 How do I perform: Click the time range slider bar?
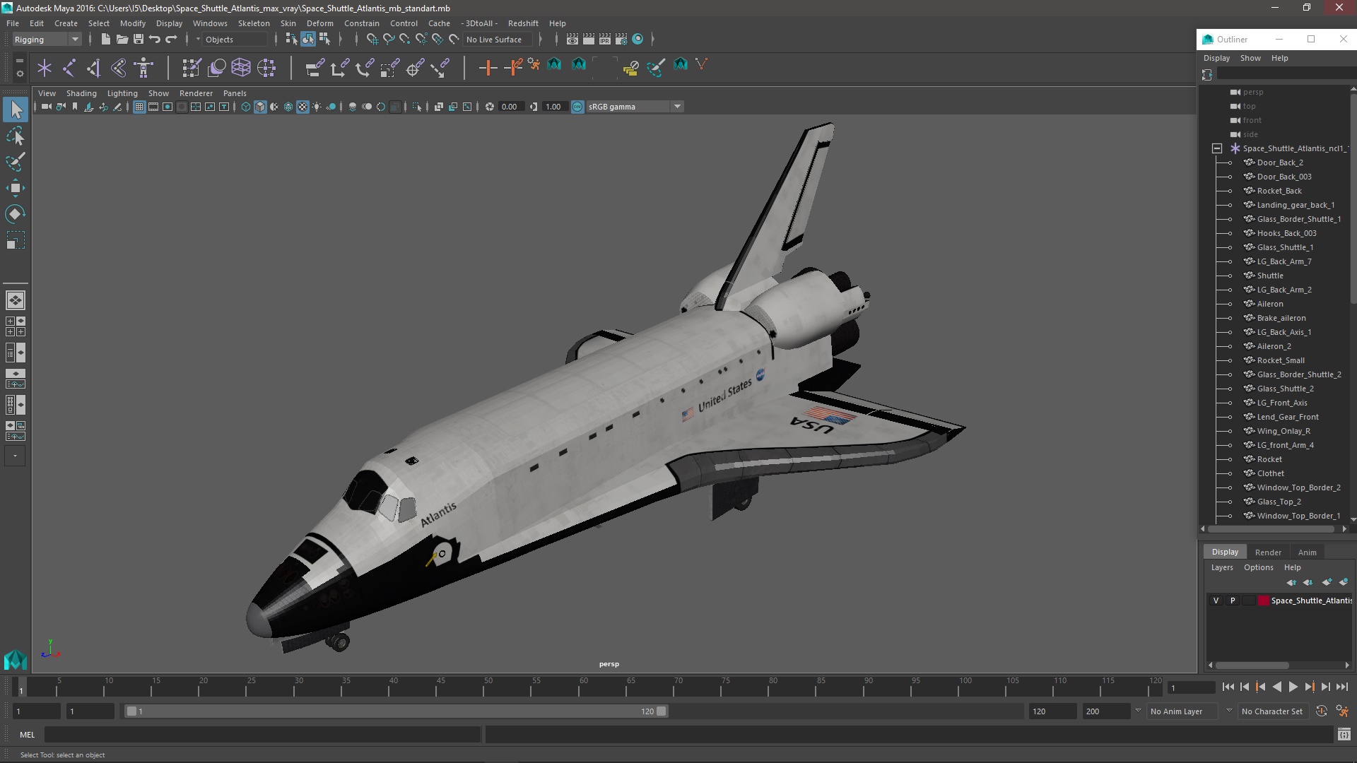pos(396,711)
